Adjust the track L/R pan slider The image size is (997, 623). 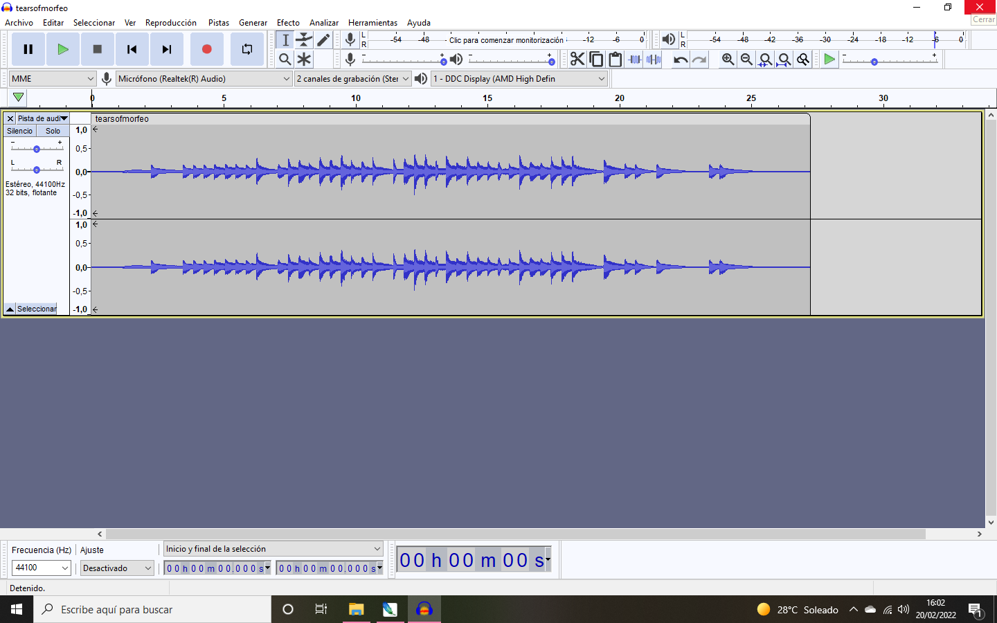pos(37,168)
